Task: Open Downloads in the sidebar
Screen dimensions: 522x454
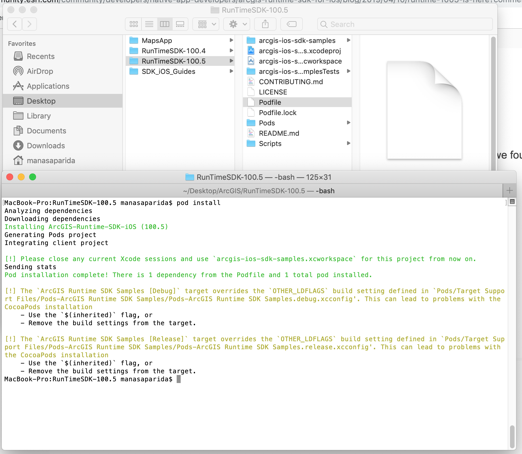Action: pos(63,146)
